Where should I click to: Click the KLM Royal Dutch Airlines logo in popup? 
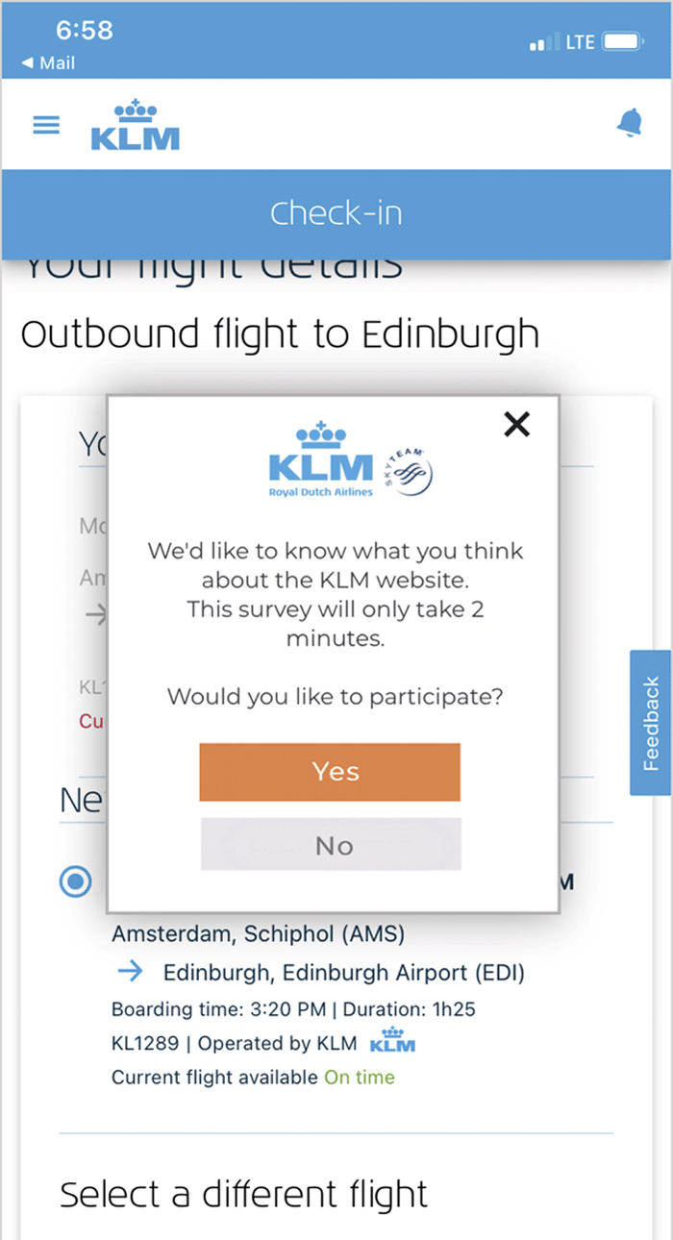(320, 464)
